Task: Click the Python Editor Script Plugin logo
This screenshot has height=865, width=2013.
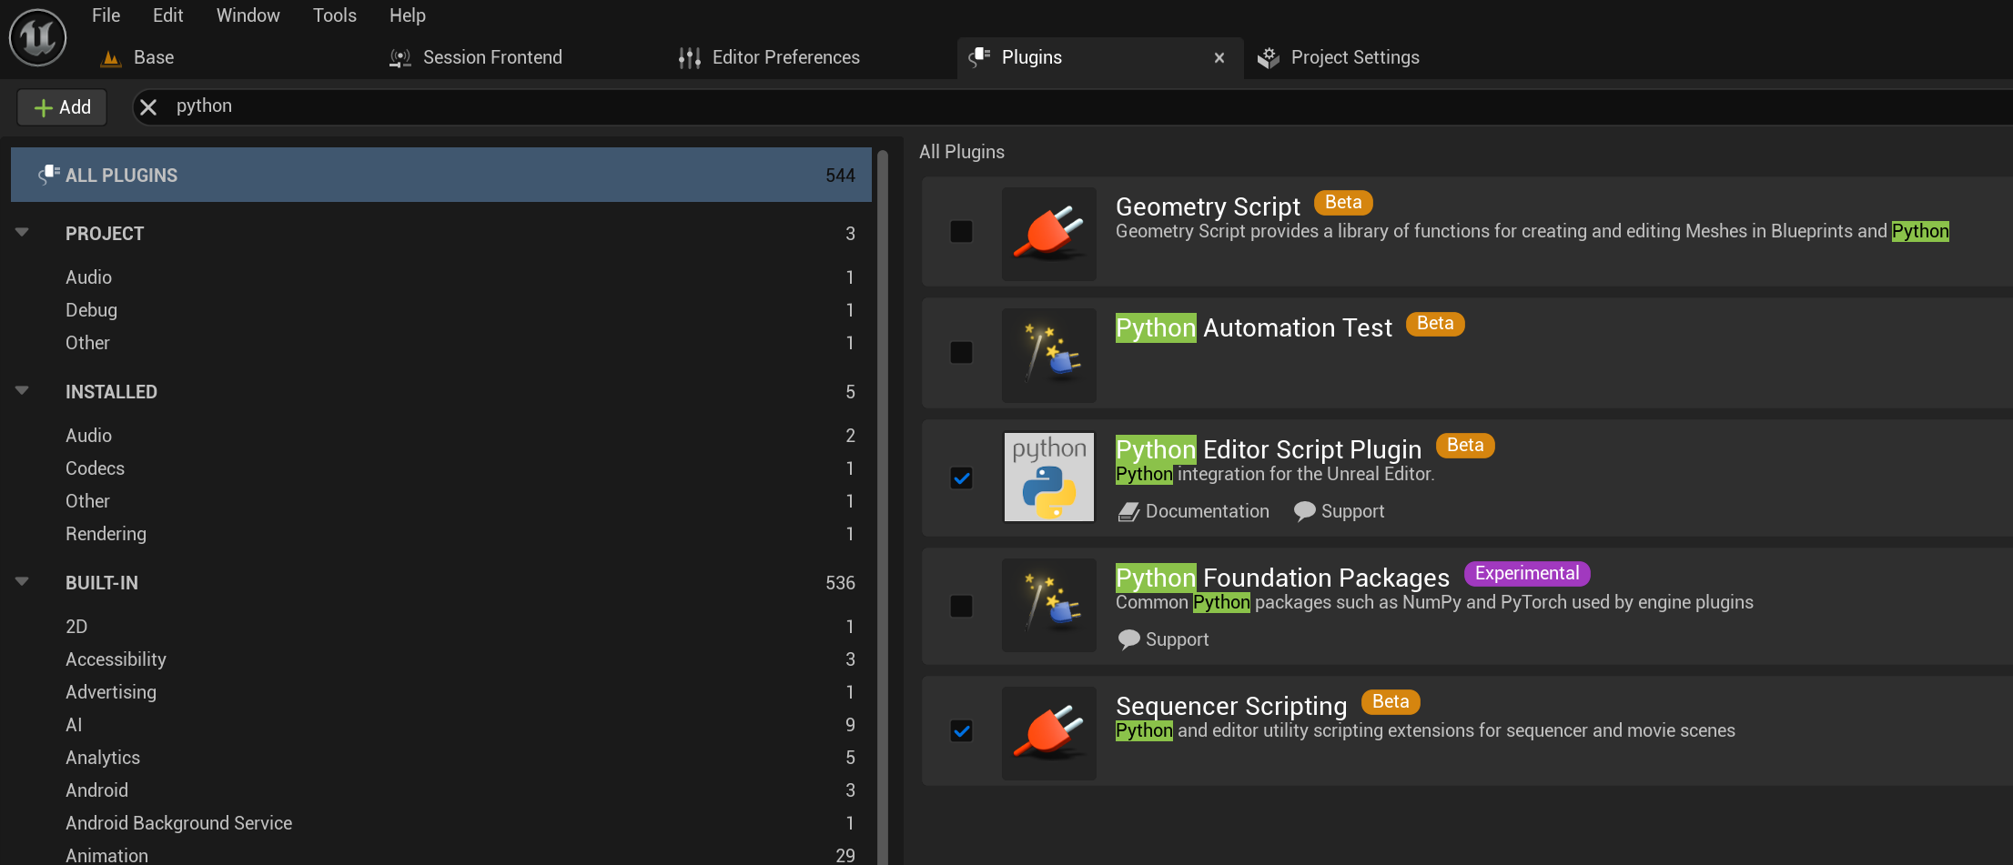Action: pyautogui.click(x=1049, y=478)
